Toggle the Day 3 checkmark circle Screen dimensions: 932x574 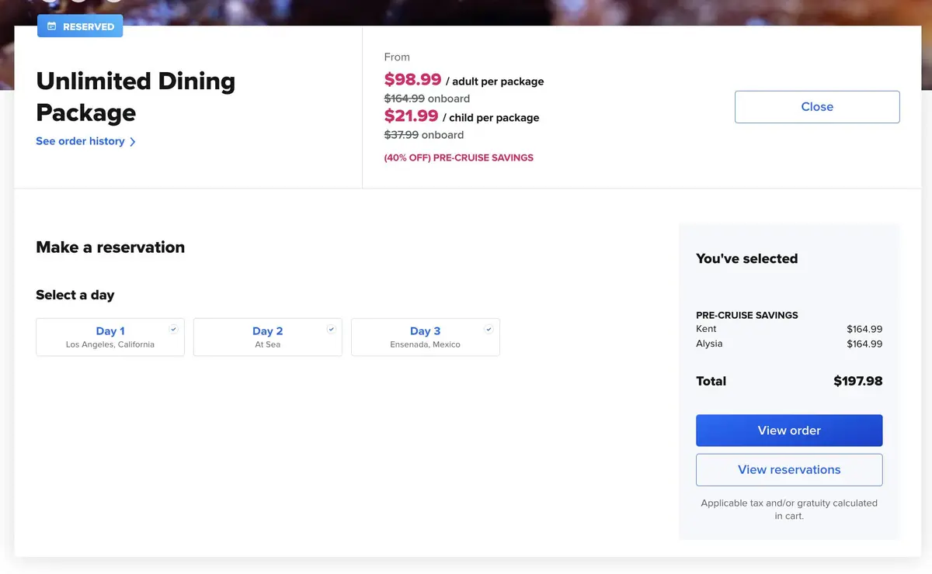coord(489,329)
